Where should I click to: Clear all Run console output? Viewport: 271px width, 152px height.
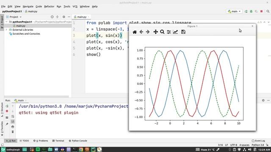pyautogui.click(x=13, y=132)
